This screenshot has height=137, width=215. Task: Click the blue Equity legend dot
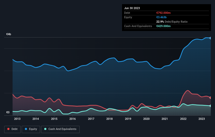pyautogui.click(x=26, y=129)
